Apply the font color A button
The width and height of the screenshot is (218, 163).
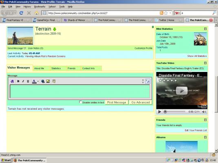click(34, 81)
